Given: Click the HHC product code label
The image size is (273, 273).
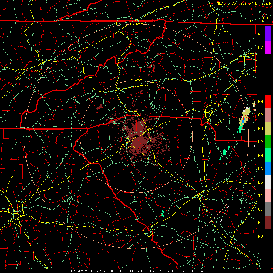Looking at the screenshot, I should [x=267, y=18].
